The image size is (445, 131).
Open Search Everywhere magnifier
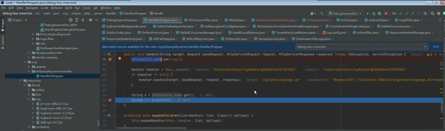point(433,14)
